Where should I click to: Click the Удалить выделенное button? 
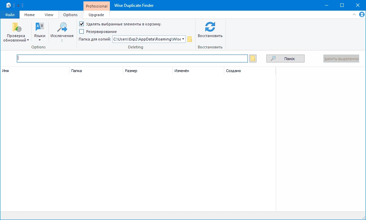tap(341, 59)
